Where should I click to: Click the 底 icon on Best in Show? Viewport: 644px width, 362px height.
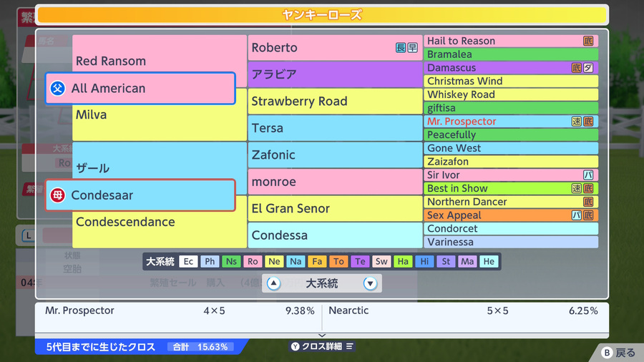click(588, 188)
